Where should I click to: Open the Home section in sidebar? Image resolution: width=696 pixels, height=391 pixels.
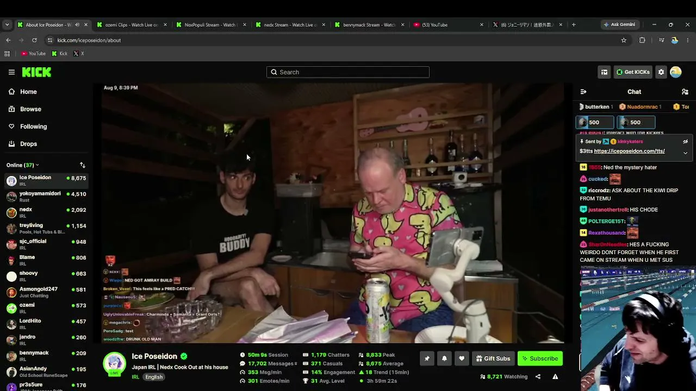point(28,92)
